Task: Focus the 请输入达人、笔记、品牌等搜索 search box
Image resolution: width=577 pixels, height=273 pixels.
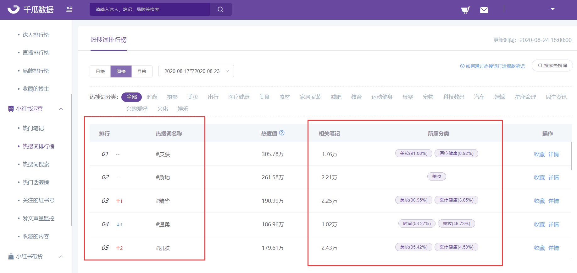Action: pyautogui.click(x=150, y=9)
